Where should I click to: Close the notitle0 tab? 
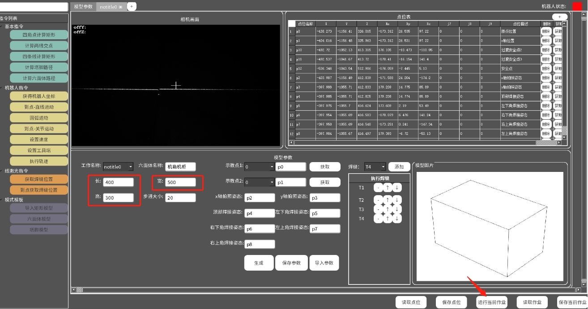click(120, 7)
